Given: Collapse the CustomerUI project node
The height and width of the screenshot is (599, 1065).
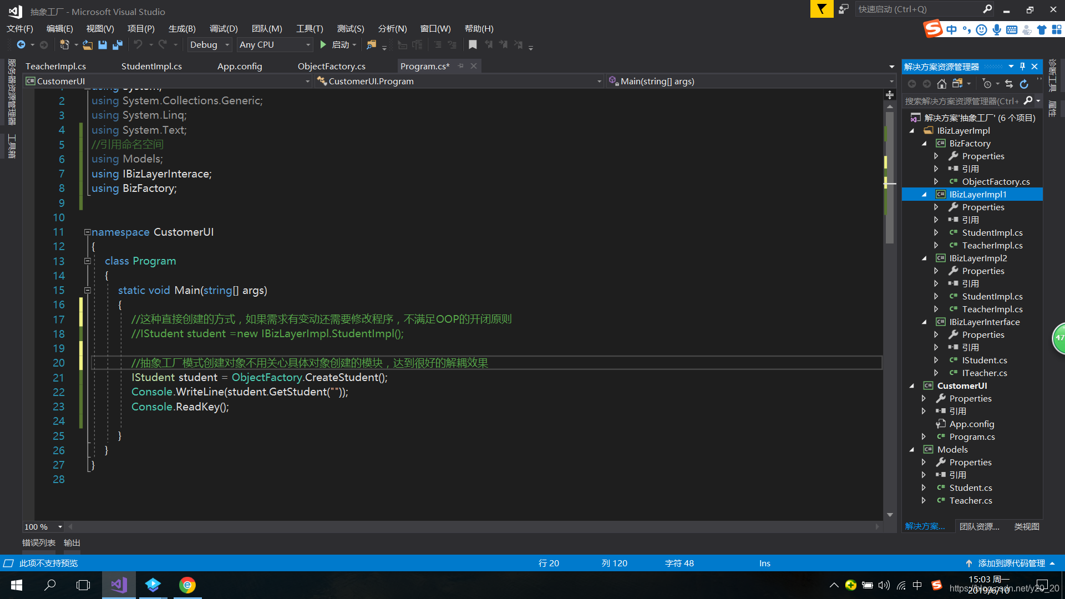Looking at the screenshot, I should tap(912, 386).
